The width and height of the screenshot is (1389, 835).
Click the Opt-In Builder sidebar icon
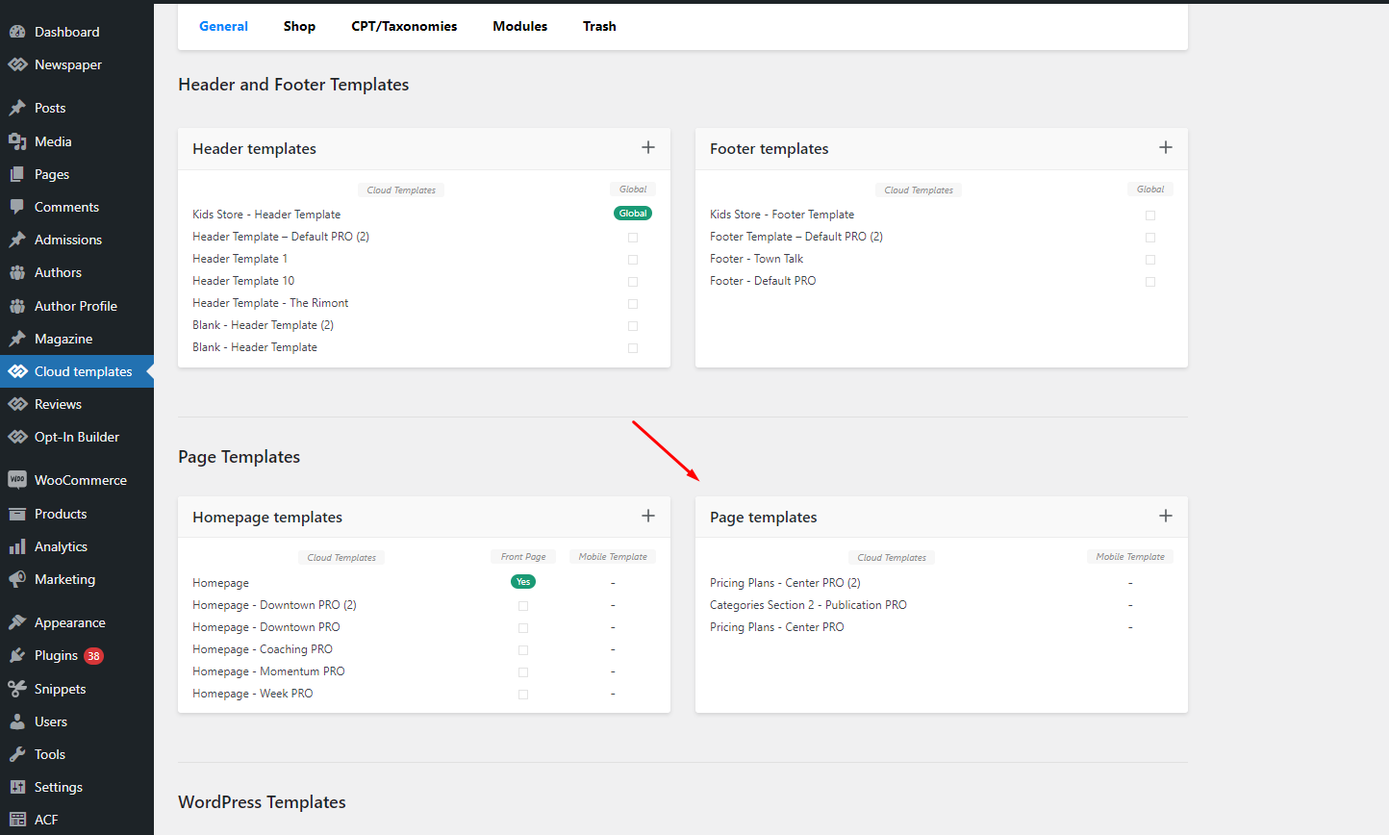[17, 437]
